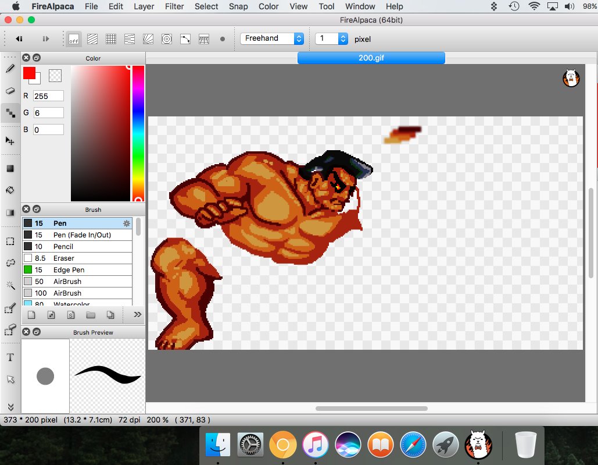Click the B value field showing 0
Screen dimensions: 598x465
48,129
